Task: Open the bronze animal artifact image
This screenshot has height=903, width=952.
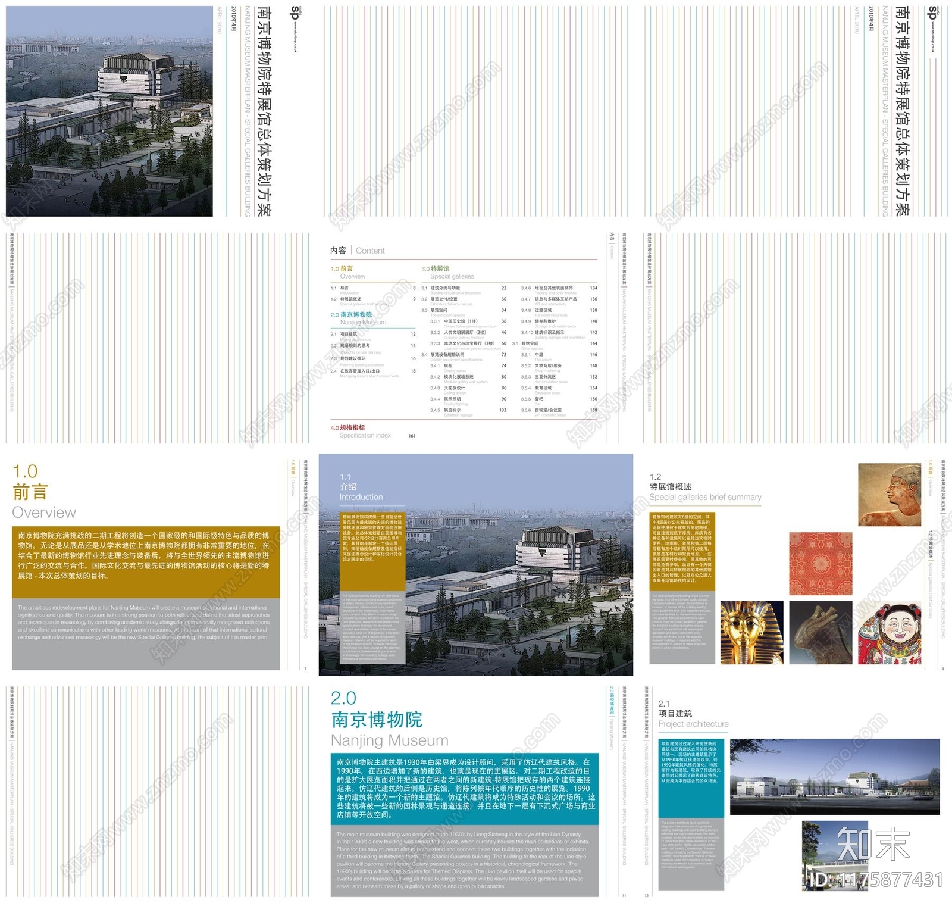Action: tap(821, 632)
